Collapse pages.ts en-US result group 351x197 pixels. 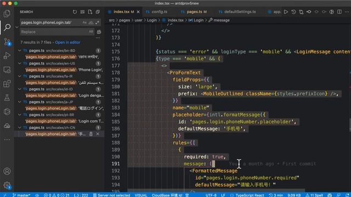coord(20,63)
